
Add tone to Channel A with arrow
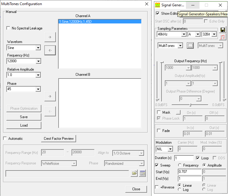tap(50, 37)
